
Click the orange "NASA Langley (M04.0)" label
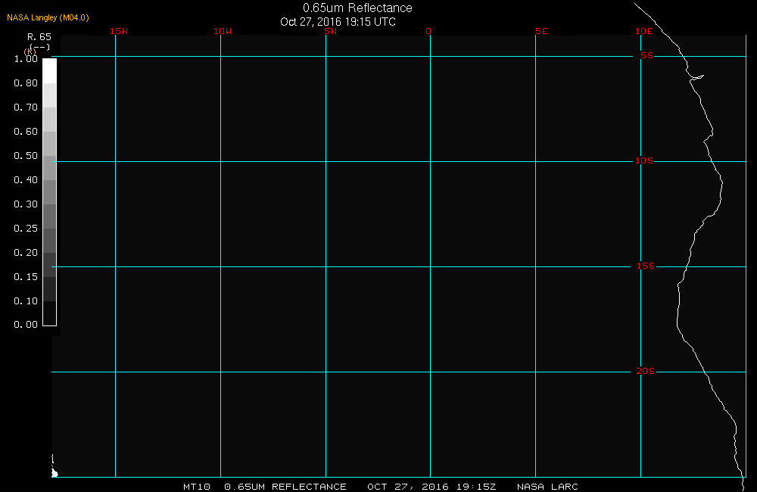pos(48,17)
